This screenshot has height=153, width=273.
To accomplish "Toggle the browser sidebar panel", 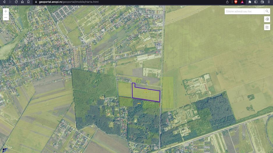I will 256,2.
